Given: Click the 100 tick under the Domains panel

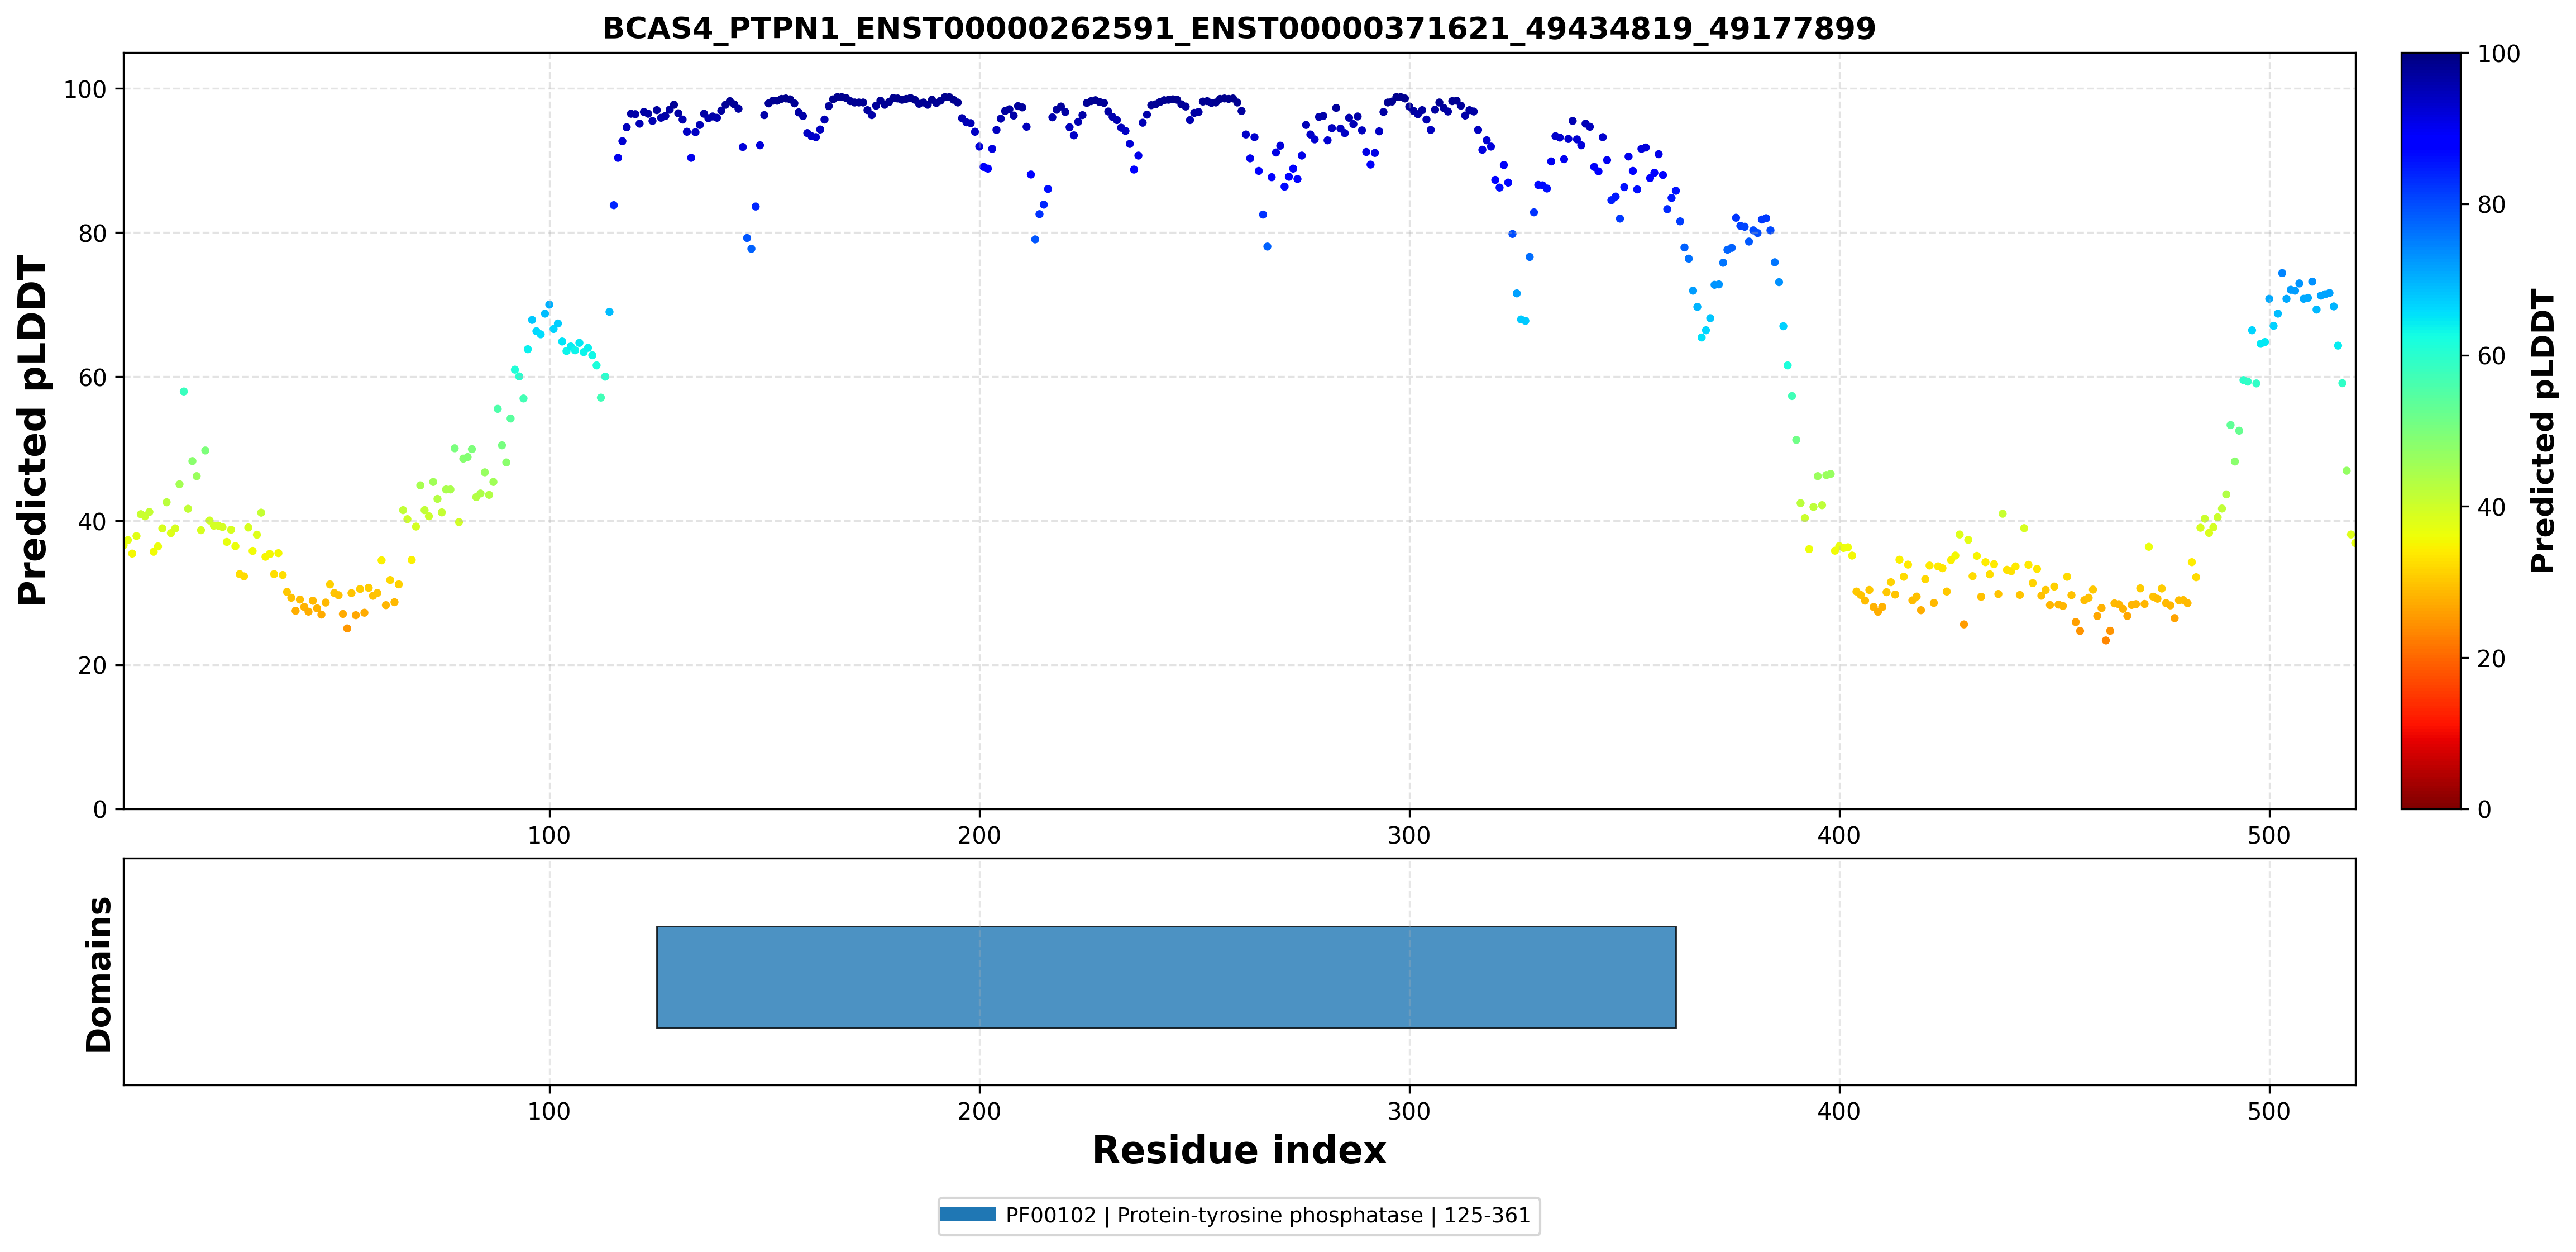Looking at the screenshot, I should 549,1111.
